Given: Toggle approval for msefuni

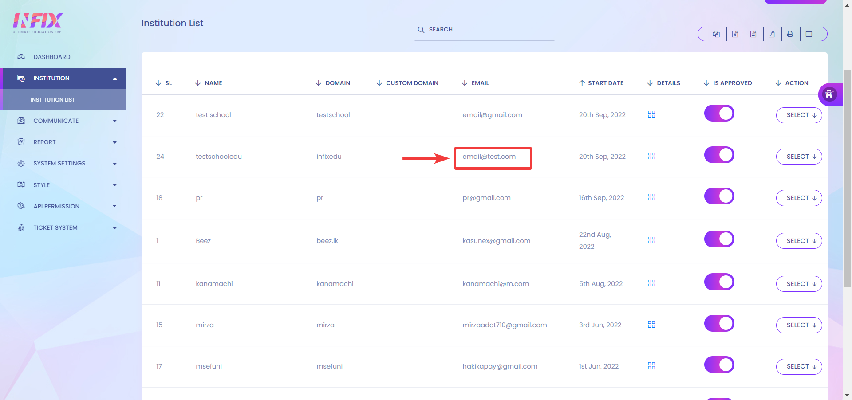Looking at the screenshot, I should [x=719, y=365].
